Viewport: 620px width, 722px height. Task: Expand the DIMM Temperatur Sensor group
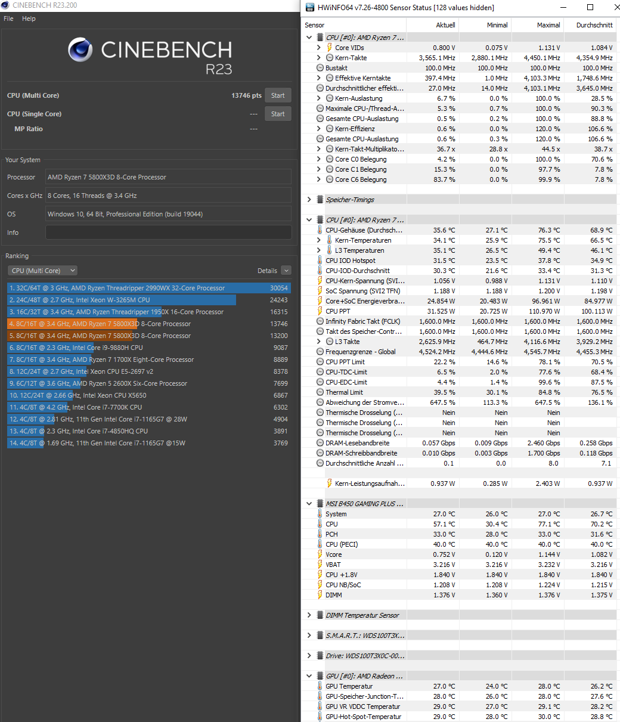click(309, 615)
